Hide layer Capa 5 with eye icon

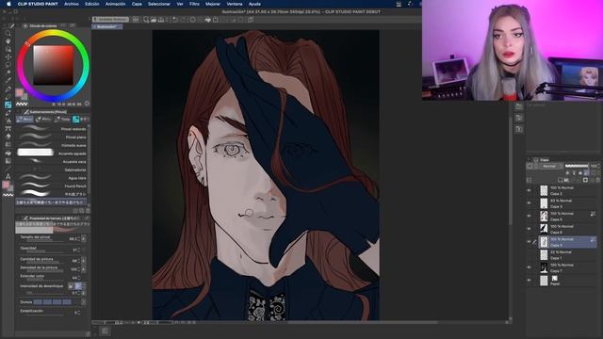click(x=529, y=216)
